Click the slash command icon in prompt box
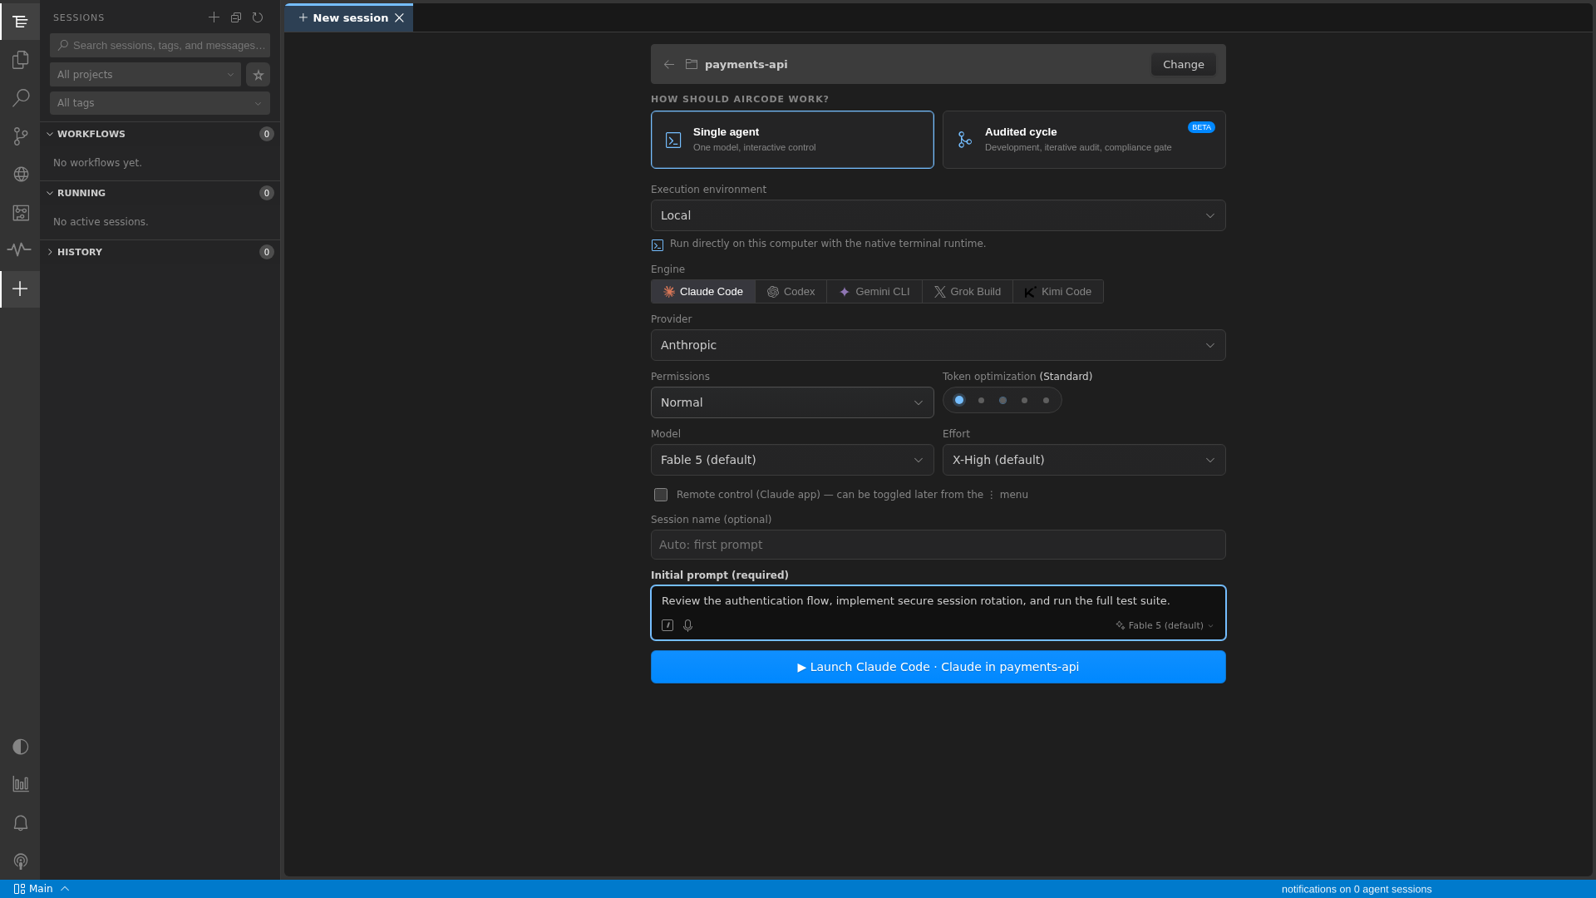Image resolution: width=1596 pixels, height=898 pixels. tap(667, 625)
